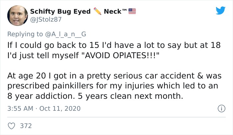This screenshot has width=233, height=135.
Task: Click the 372 likes count
Action: click(26, 126)
